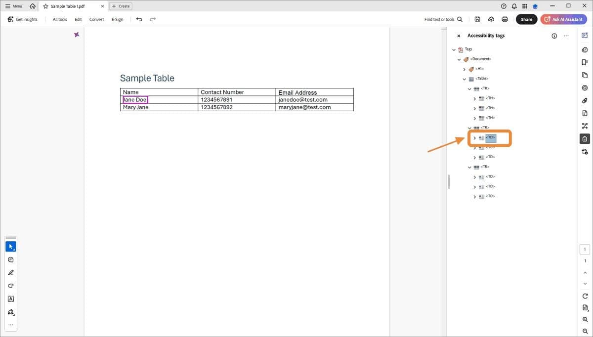
Task: Collapse the <Table> tag node
Action: 464,79
